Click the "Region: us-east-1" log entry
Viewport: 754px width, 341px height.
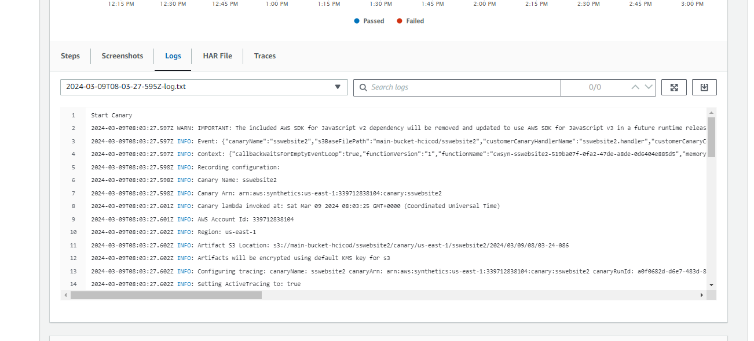[x=226, y=232]
